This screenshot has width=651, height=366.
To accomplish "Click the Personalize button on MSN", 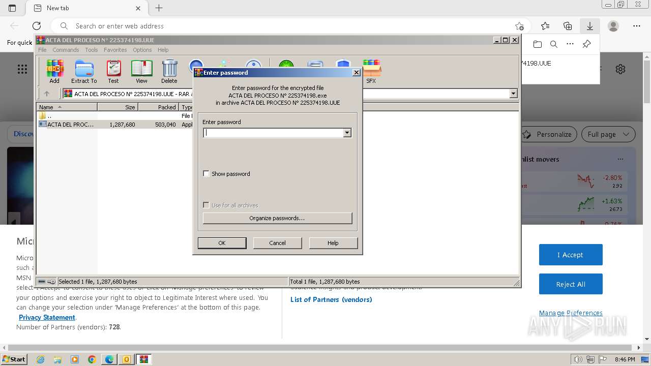I will (547, 134).
